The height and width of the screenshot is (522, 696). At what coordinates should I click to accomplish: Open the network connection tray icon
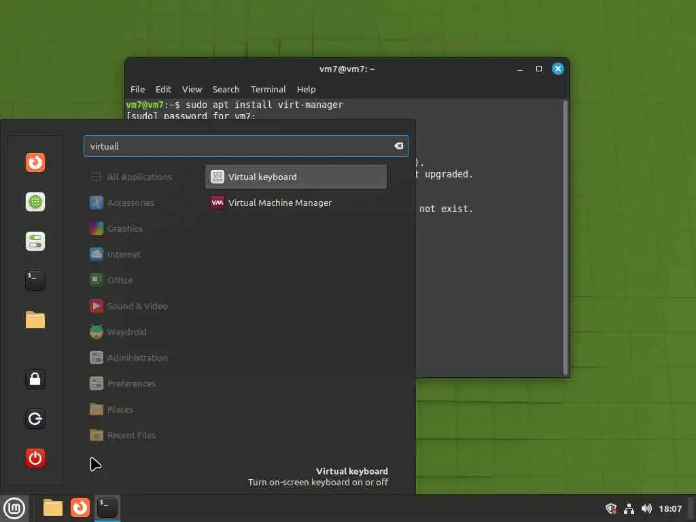tap(629, 508)
